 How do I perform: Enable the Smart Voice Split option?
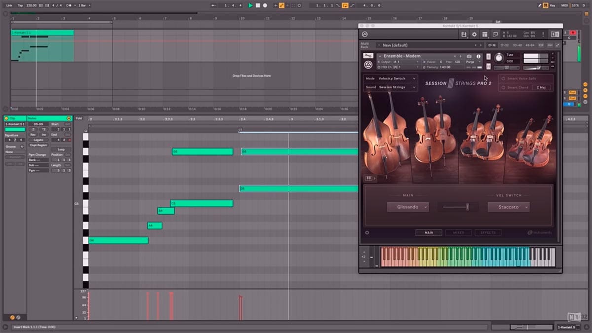(x=503, y=78)
